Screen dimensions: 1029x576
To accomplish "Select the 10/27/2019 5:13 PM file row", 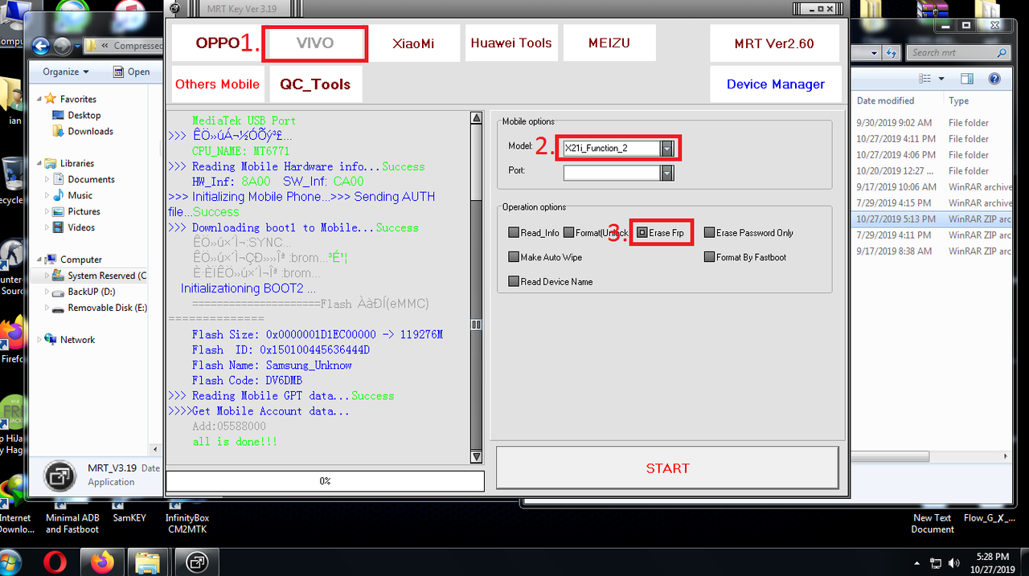I will tap(931, 219).
